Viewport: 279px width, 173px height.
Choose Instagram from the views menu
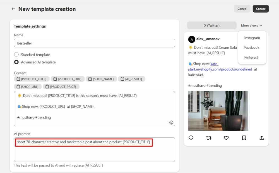[252, 38]
